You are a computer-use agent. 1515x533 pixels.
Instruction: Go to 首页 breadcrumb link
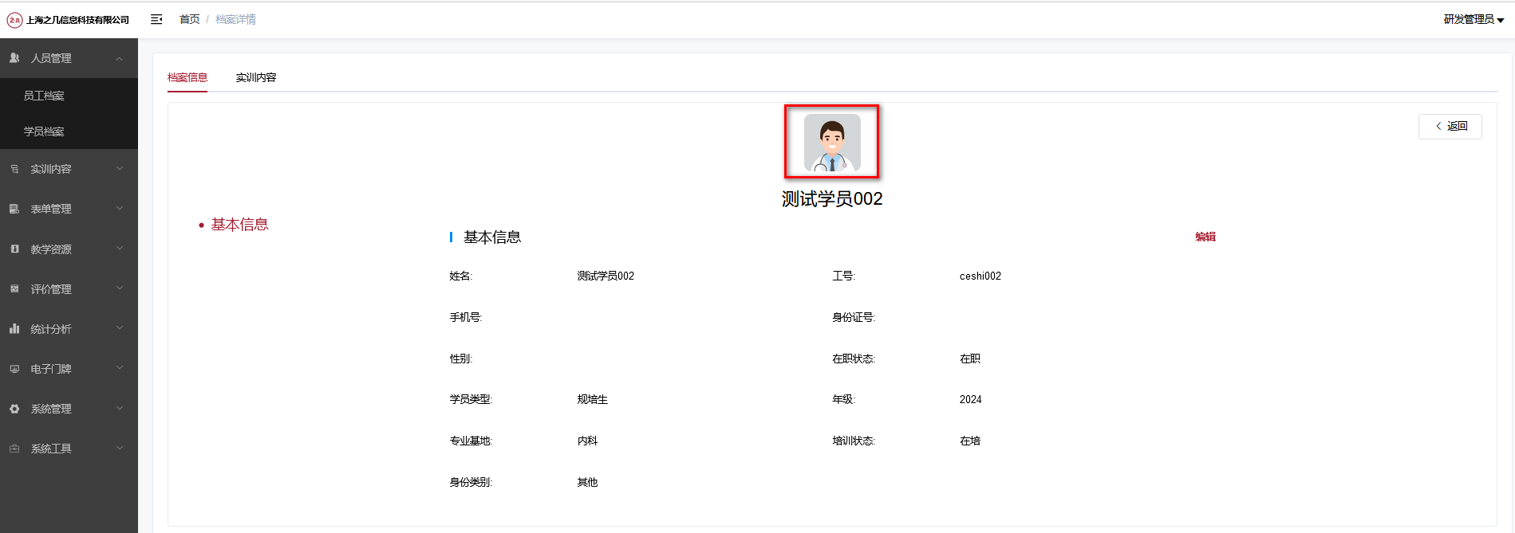190,19
